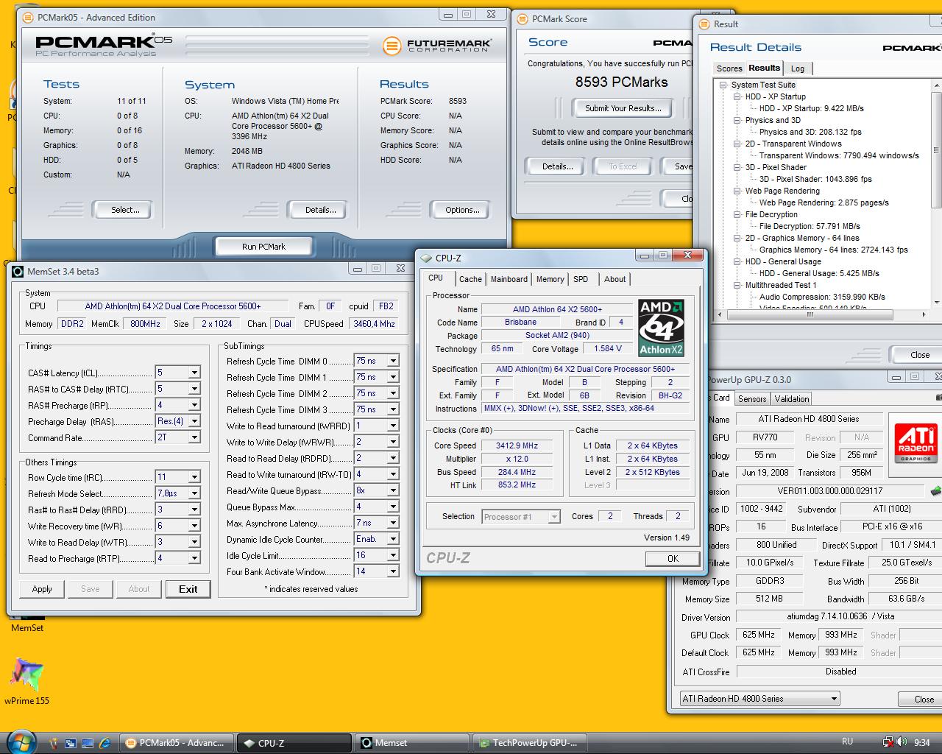This screenshot has width=942, height=754.
Task: Click Core Speed value 3412.9 MHz
Action: (518, 445)
